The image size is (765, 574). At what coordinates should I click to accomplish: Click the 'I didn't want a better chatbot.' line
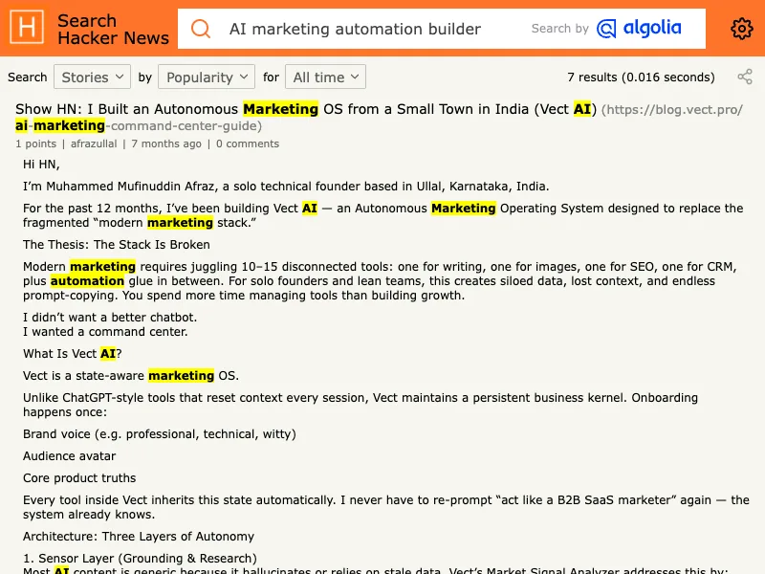click(110, 318)
